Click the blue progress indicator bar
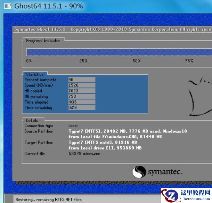212x203 pixels. [119, 52]
